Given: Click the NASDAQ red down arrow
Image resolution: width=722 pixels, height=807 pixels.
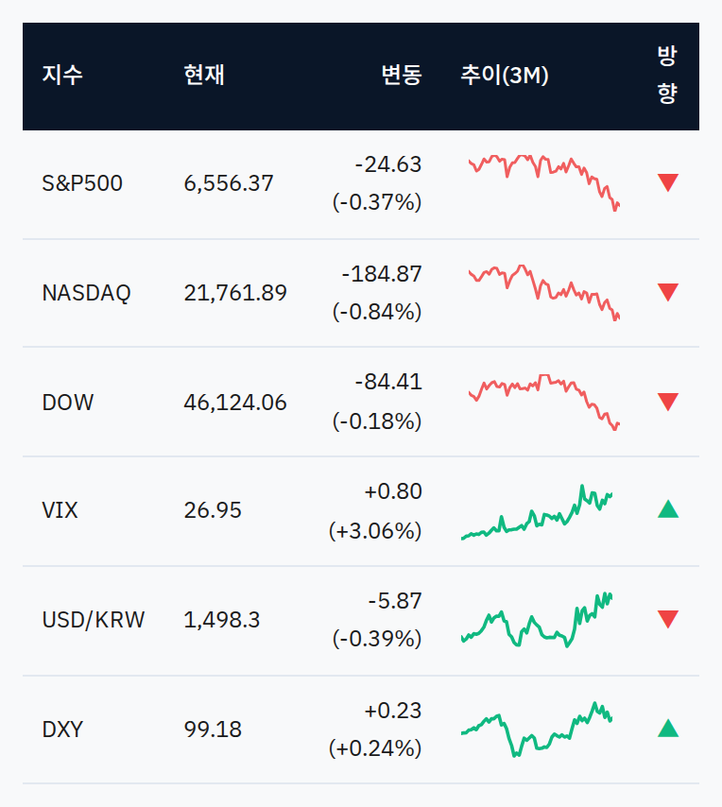Looking at the screenshot, I should [x=668, y=292].
